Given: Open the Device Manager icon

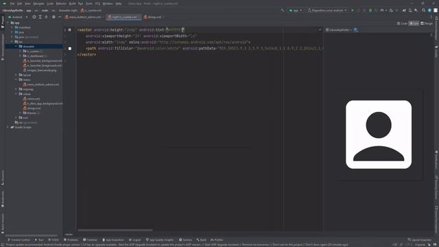Looking at the screenshot, I should (x=410, y=10).
